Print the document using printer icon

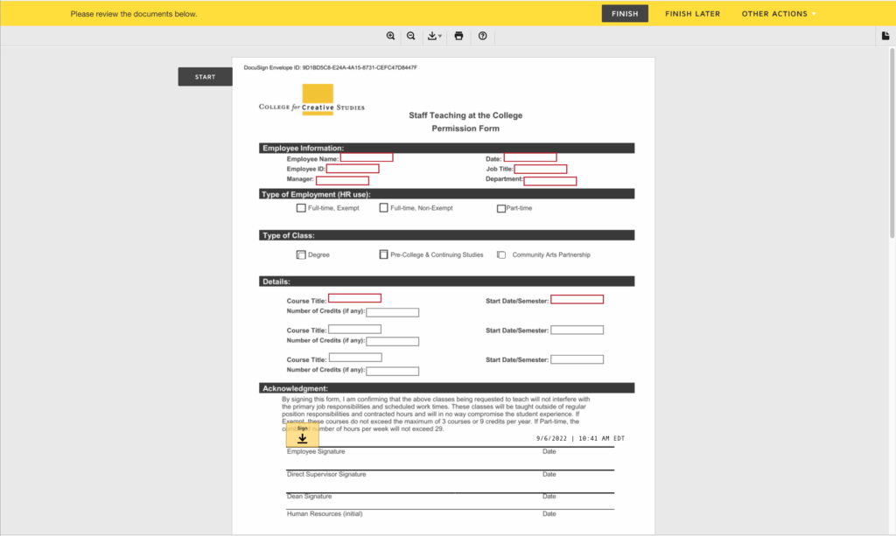(458, 36)
